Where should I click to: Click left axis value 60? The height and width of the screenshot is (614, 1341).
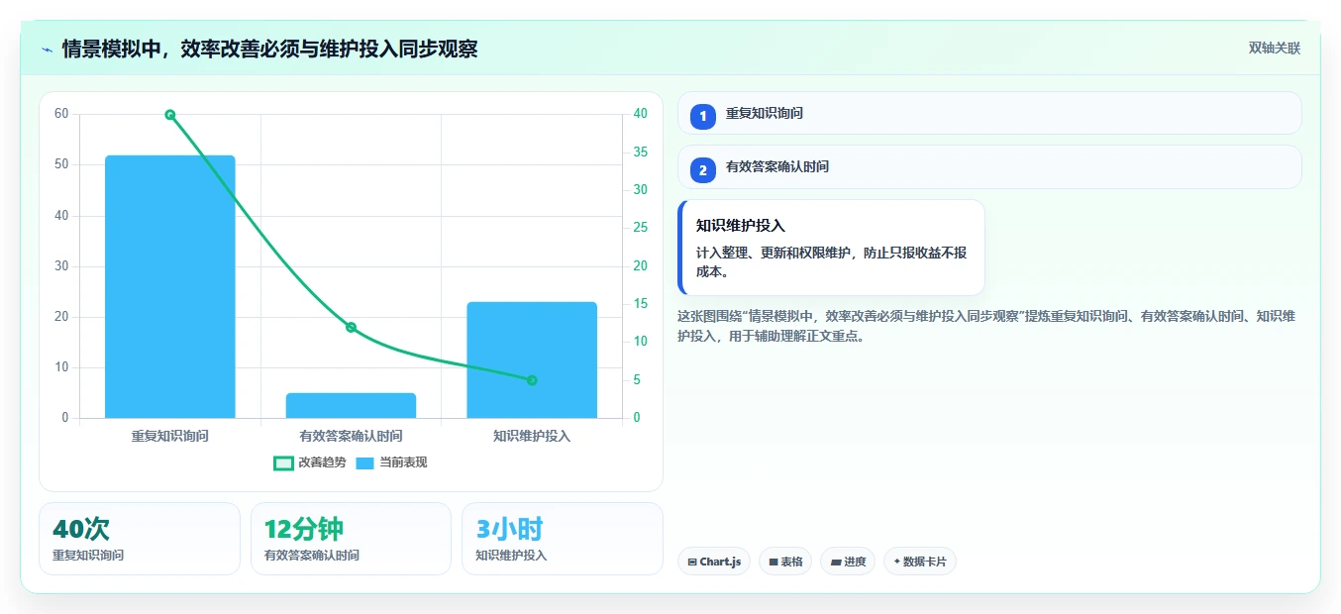tap(61, 114)
